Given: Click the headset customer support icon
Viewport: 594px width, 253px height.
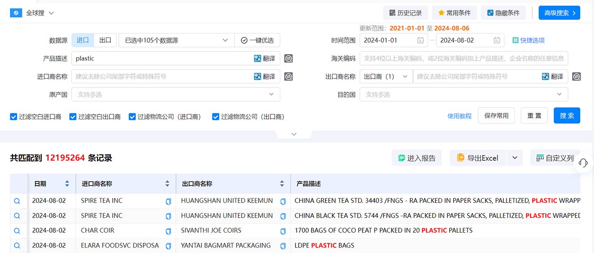Looking at the screenshot, I should 583,162.
